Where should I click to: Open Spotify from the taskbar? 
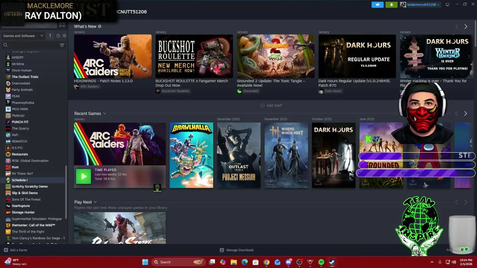coord(321,262)
